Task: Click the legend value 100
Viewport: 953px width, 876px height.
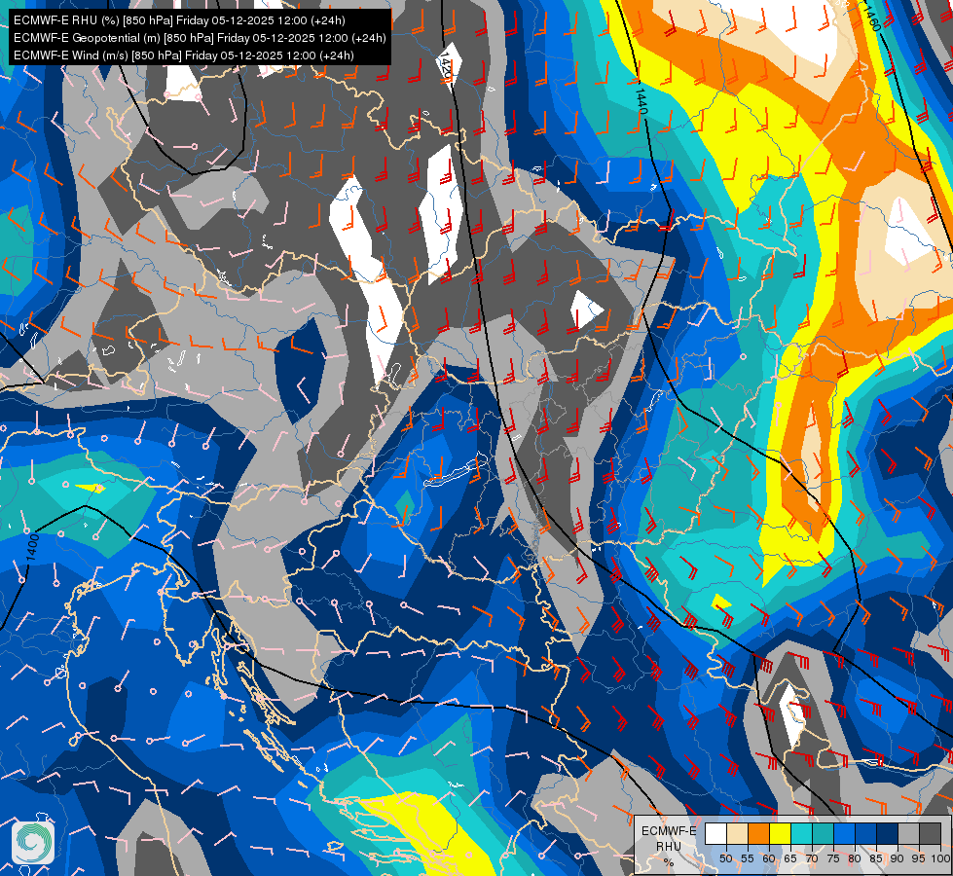Action: (x=940, y=858)
